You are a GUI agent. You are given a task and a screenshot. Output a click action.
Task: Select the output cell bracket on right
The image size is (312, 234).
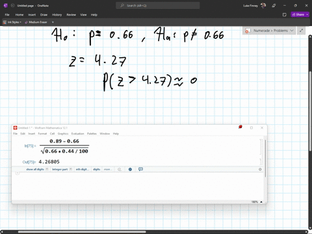click(x=261, y=162)
